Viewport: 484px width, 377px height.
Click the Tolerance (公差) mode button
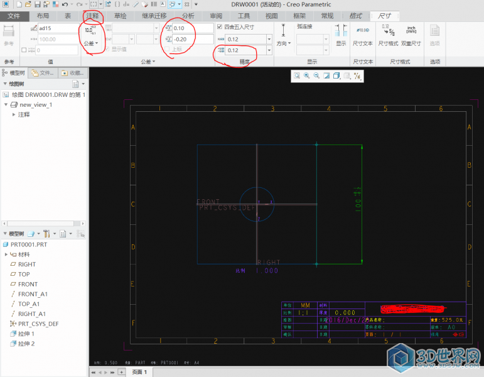(x=91, y=36)
